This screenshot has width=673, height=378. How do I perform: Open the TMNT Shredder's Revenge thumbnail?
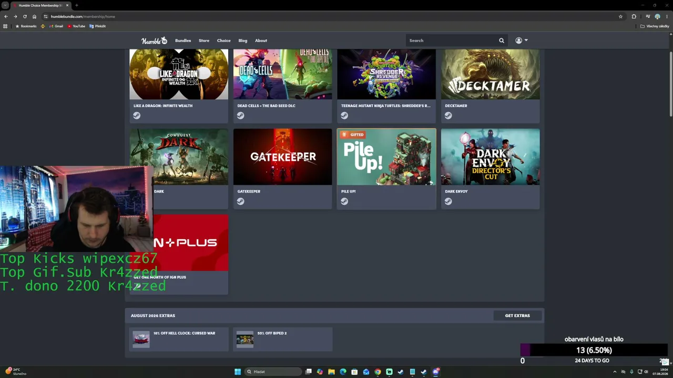[x=386, y=74]
